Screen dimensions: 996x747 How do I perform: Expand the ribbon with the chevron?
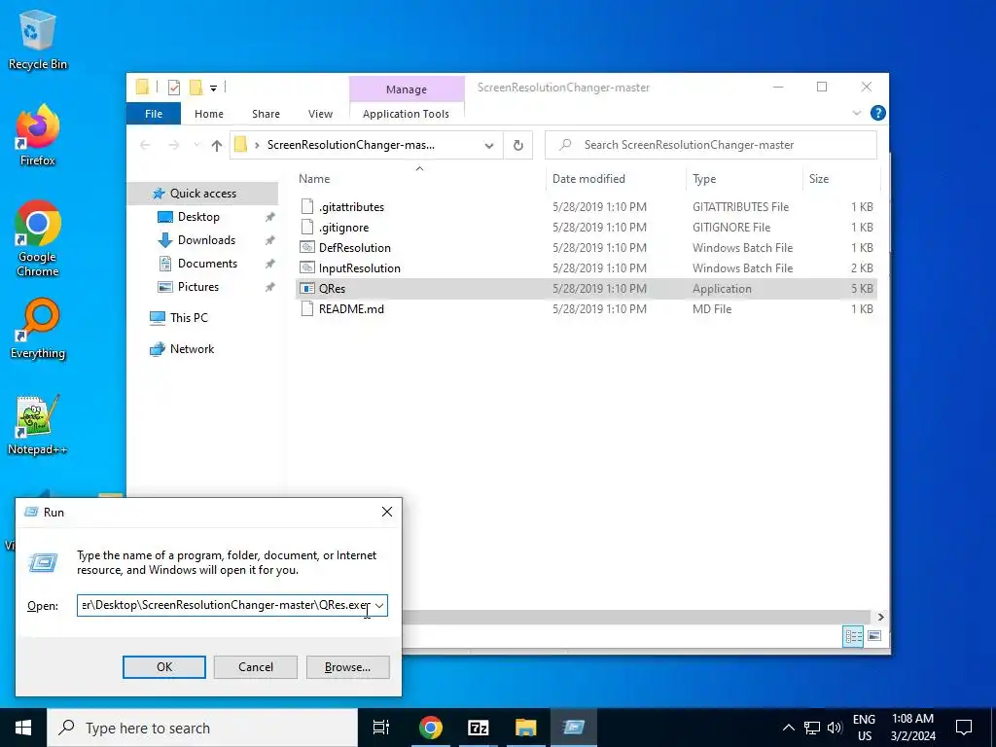tap(856, 113)
